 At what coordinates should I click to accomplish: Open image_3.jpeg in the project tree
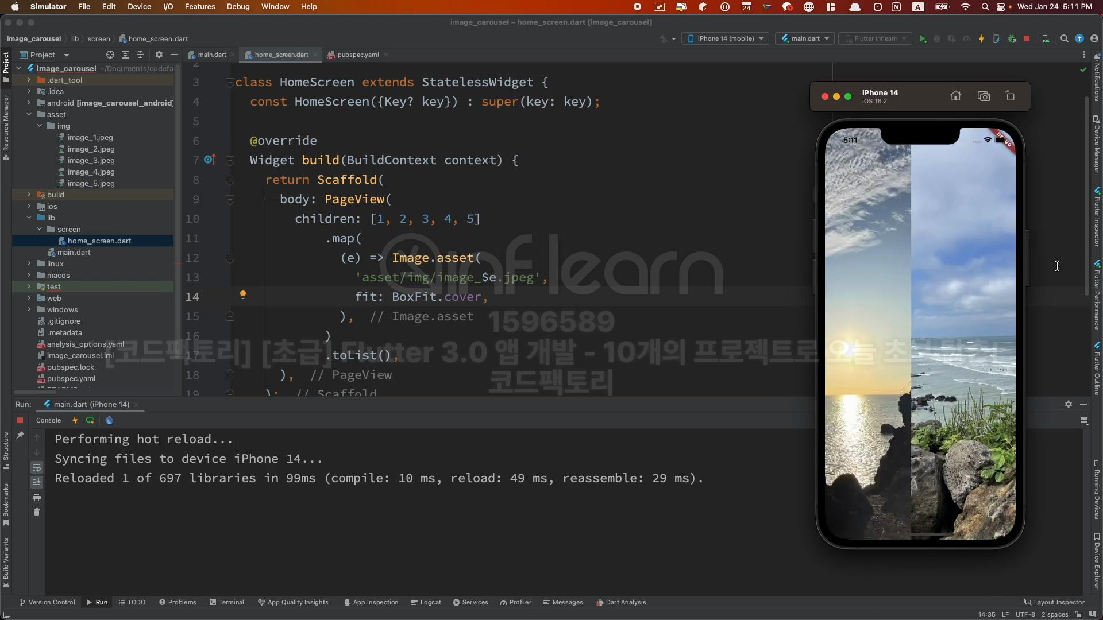(x=91, y=161)
